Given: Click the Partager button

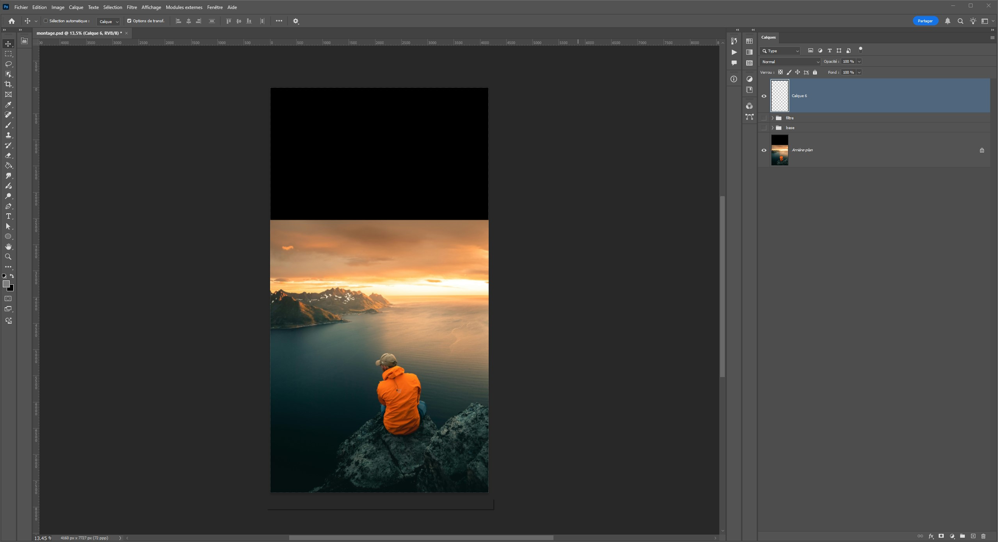Looking at the screenshot, I should pos(925,21).
